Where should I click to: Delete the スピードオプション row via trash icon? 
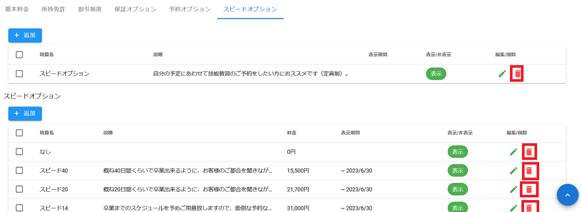tap(517, 74)
